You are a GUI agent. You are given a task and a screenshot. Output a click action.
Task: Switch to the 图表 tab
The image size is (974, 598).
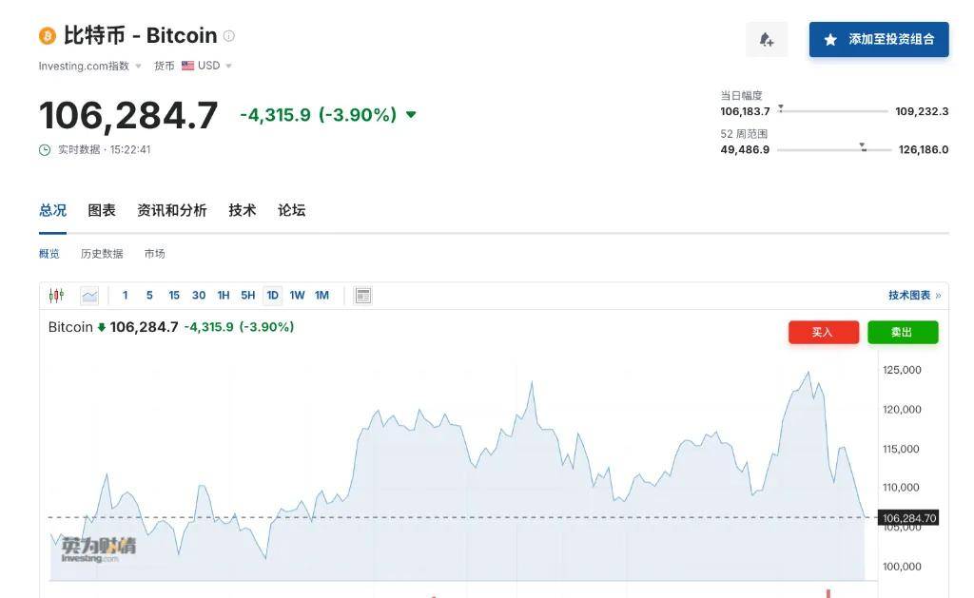pyautogui.click(x=102, y=210)
